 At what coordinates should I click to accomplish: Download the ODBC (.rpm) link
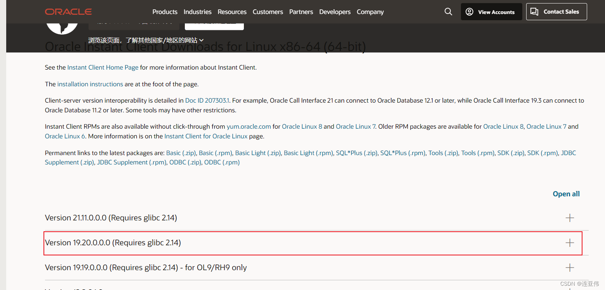point(222,162)
